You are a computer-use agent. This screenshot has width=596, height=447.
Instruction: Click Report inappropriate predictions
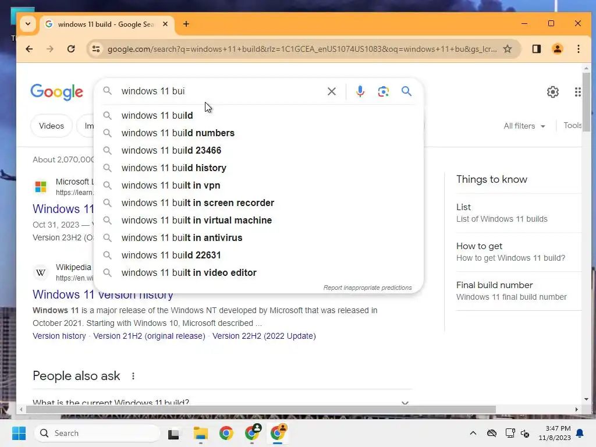(x=367, y=288)
